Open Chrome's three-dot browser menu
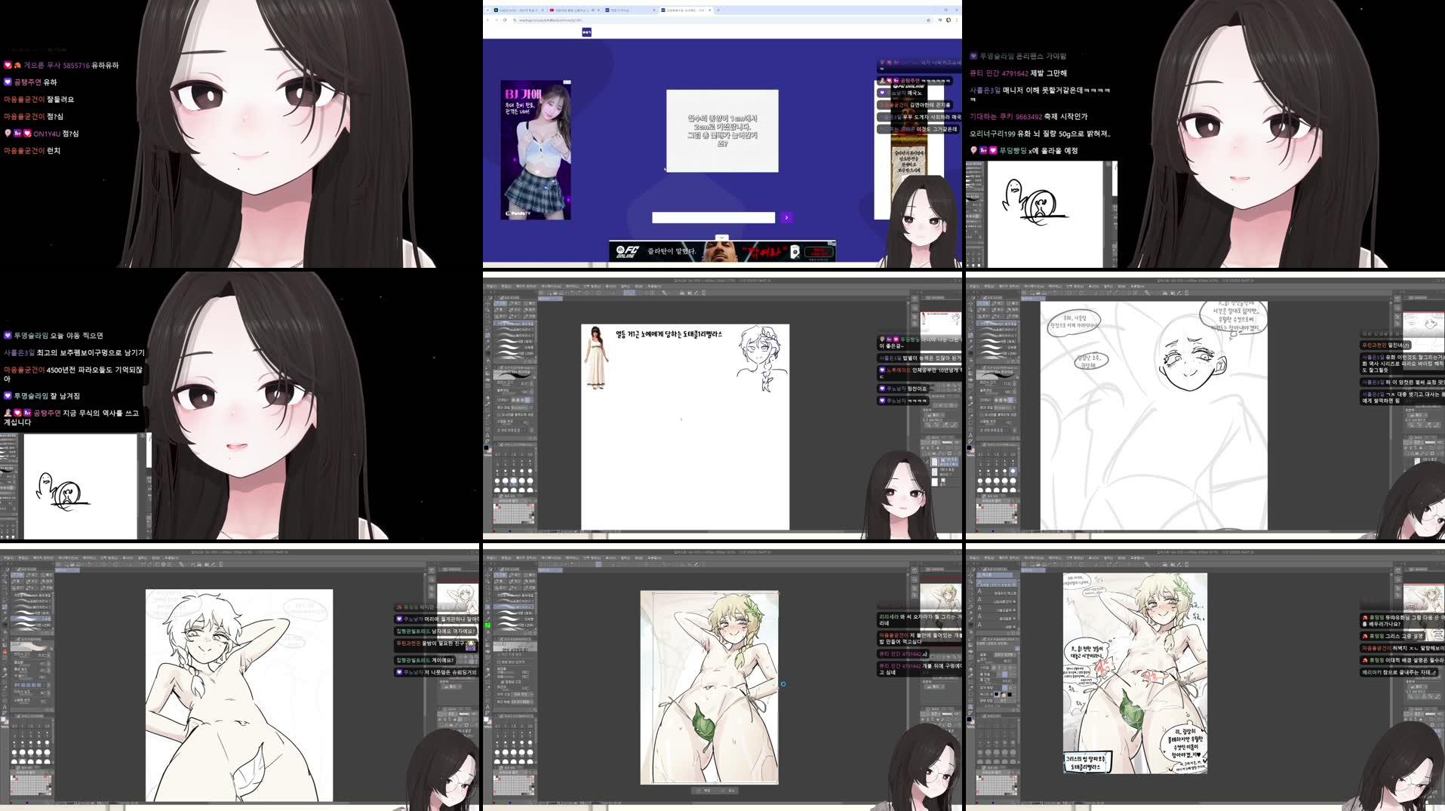 pyautogui.click(x=957, y=20)
